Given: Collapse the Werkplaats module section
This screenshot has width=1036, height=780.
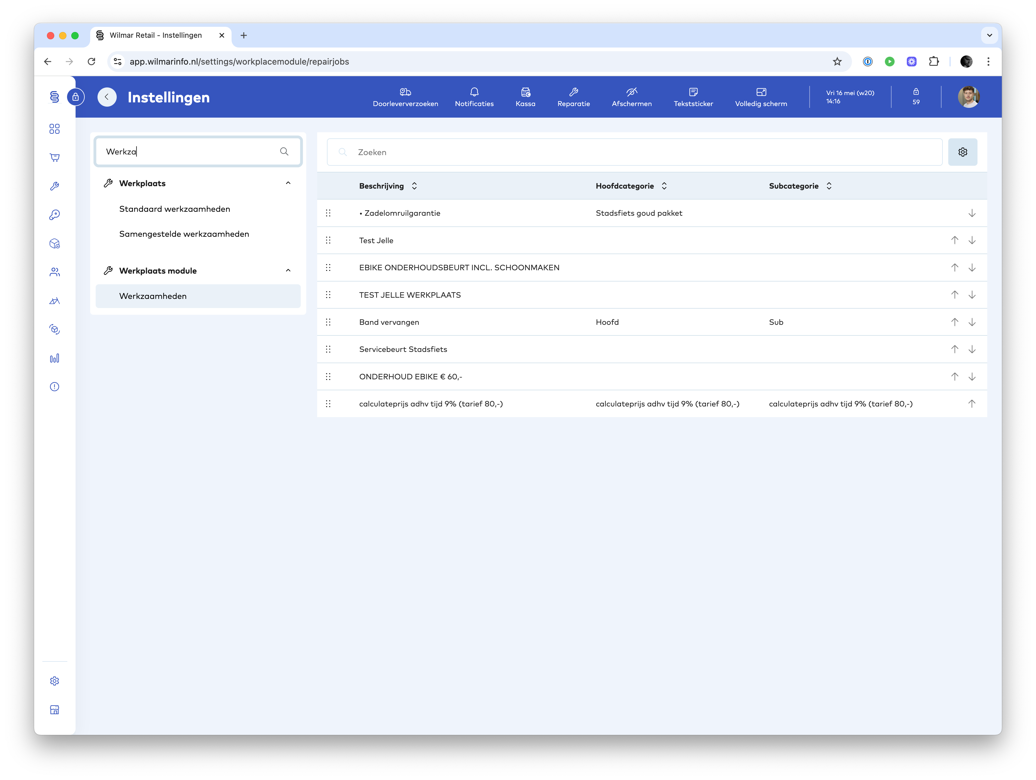Looking at the screenshot, I should click(x=288, y=271).
